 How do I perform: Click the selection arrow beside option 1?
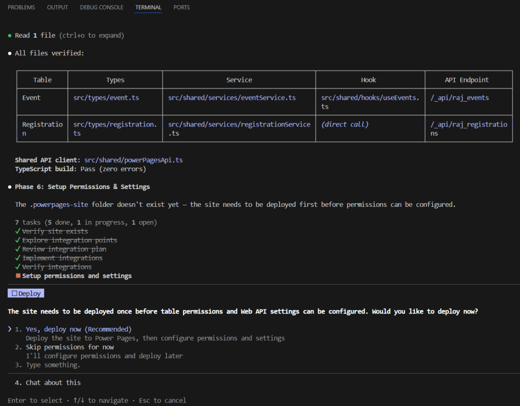point(10,329)
